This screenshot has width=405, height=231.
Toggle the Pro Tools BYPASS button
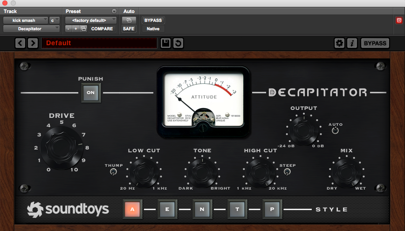click(x=153, y=20)
